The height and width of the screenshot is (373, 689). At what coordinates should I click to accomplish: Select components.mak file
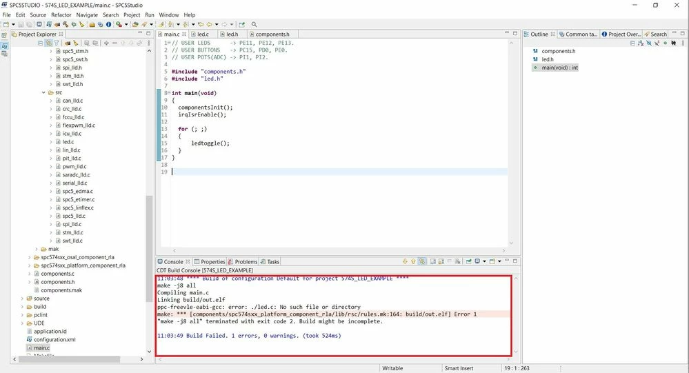point(61,290)
